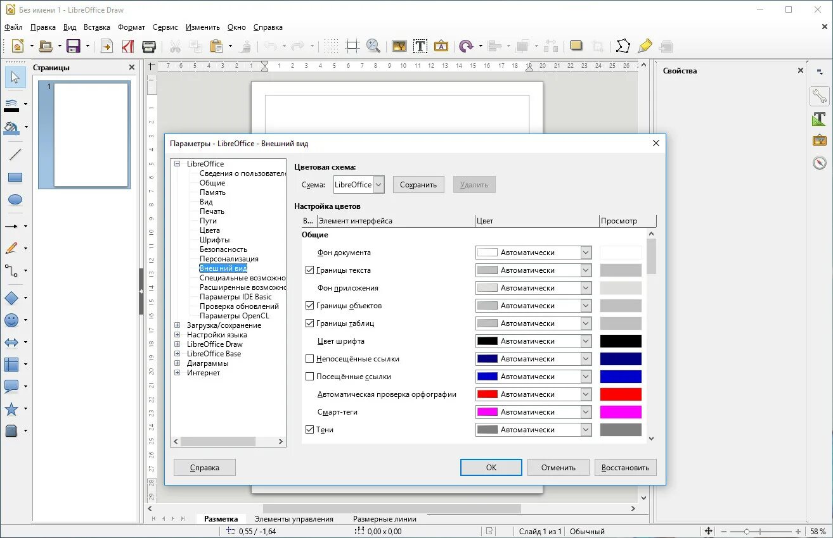
Task: Select the line drawing tool
Action: [x=15, y=154]
